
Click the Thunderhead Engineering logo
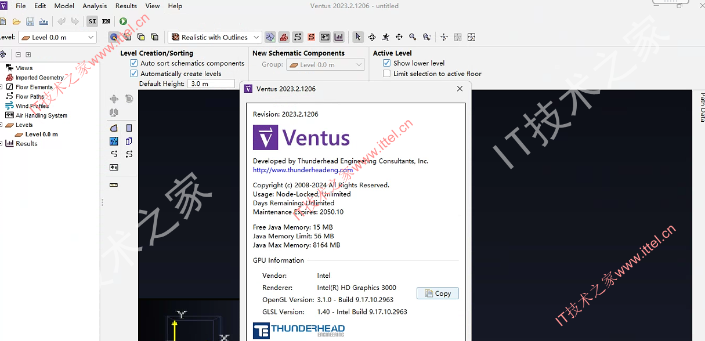point(299,331)
